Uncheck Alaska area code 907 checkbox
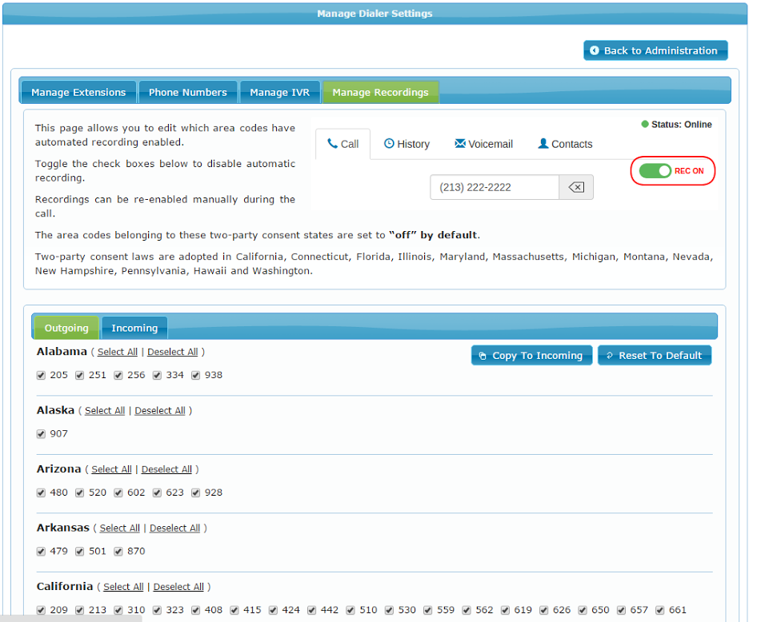This screenshot has height=622, width=761. [x=42, y=434]
